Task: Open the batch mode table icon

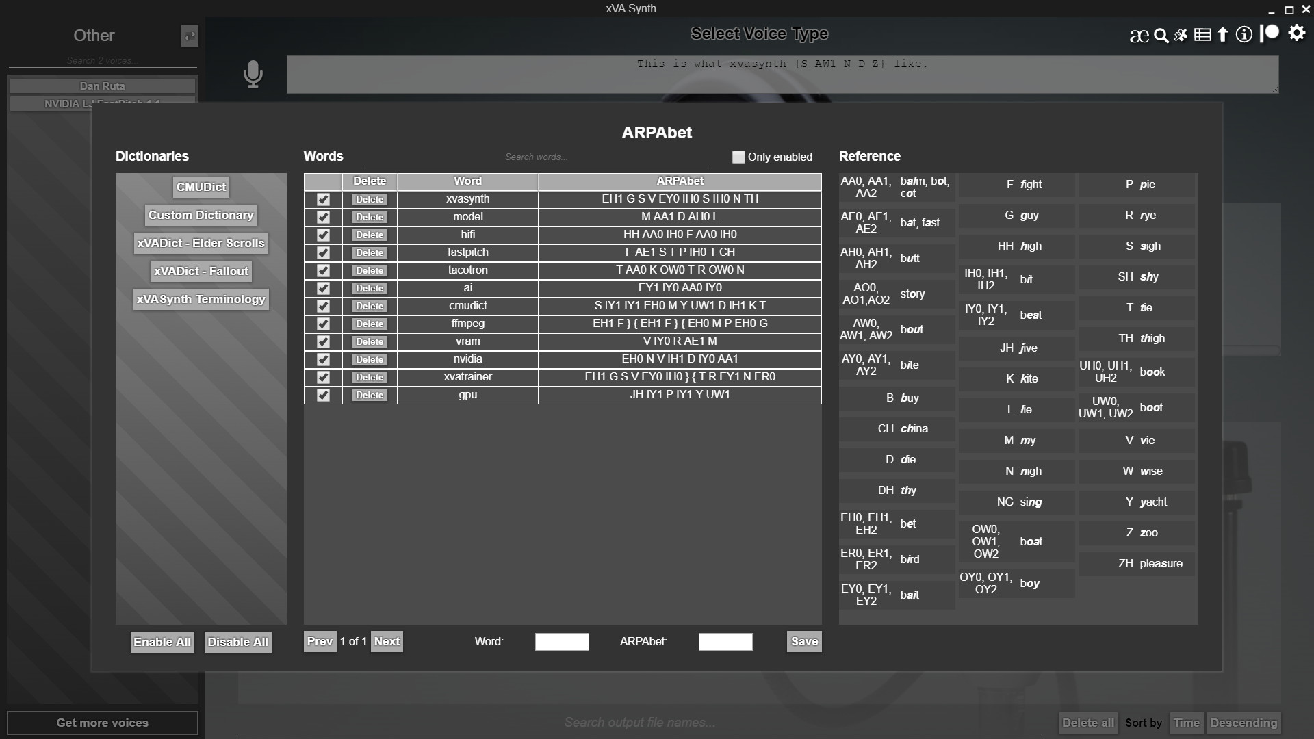Action: point(1203,35)
